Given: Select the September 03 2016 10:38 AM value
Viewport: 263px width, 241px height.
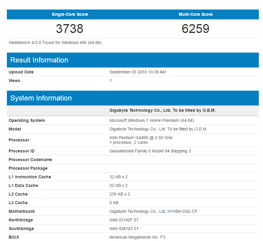Looking at the screenshot, I should (137, 72).
